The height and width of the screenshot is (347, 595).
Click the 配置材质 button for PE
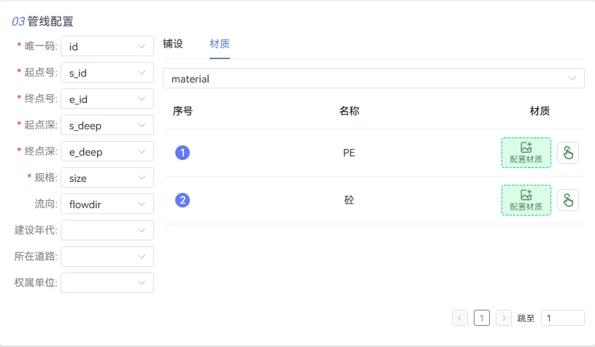526,153
